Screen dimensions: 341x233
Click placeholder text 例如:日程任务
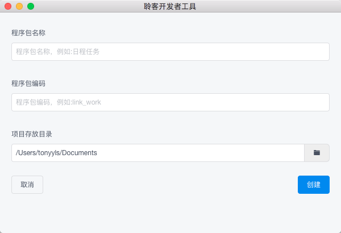pos(78,52)
